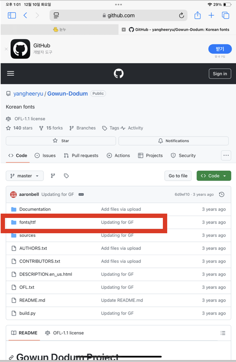Click link anchor icon beside Gowun Dodum Project heading

click(11, 357)
